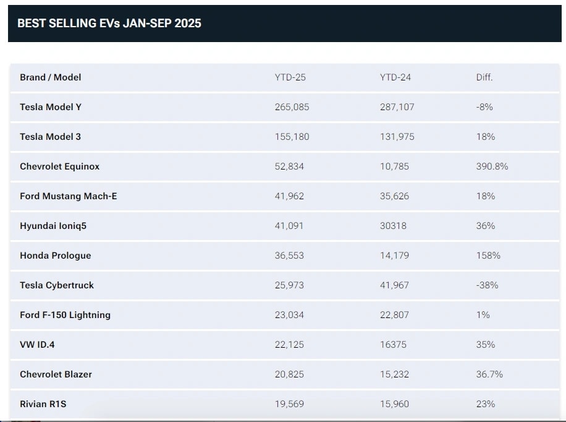Click the 287,107 YTD-24 sales figure
The image size is (566, 422).
(397, 107)
